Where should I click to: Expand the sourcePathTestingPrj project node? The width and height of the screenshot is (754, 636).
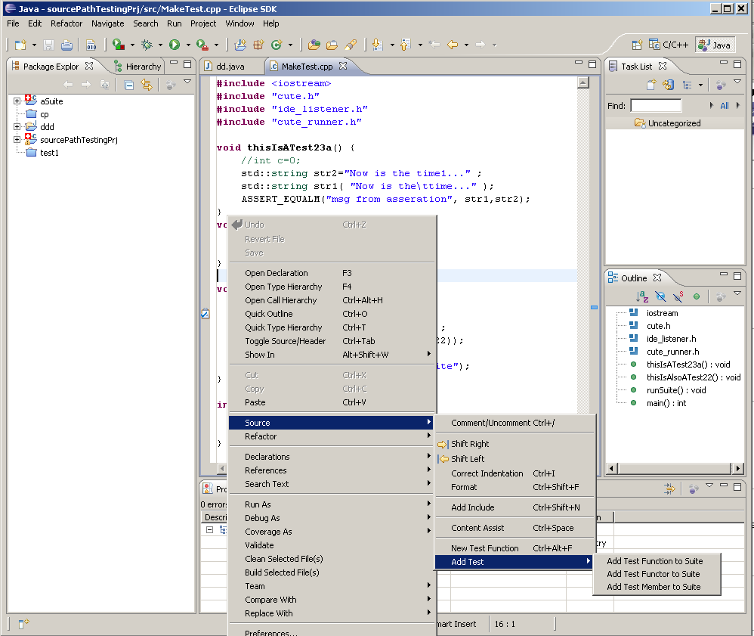pyautogui.click(x=17, y=140)
